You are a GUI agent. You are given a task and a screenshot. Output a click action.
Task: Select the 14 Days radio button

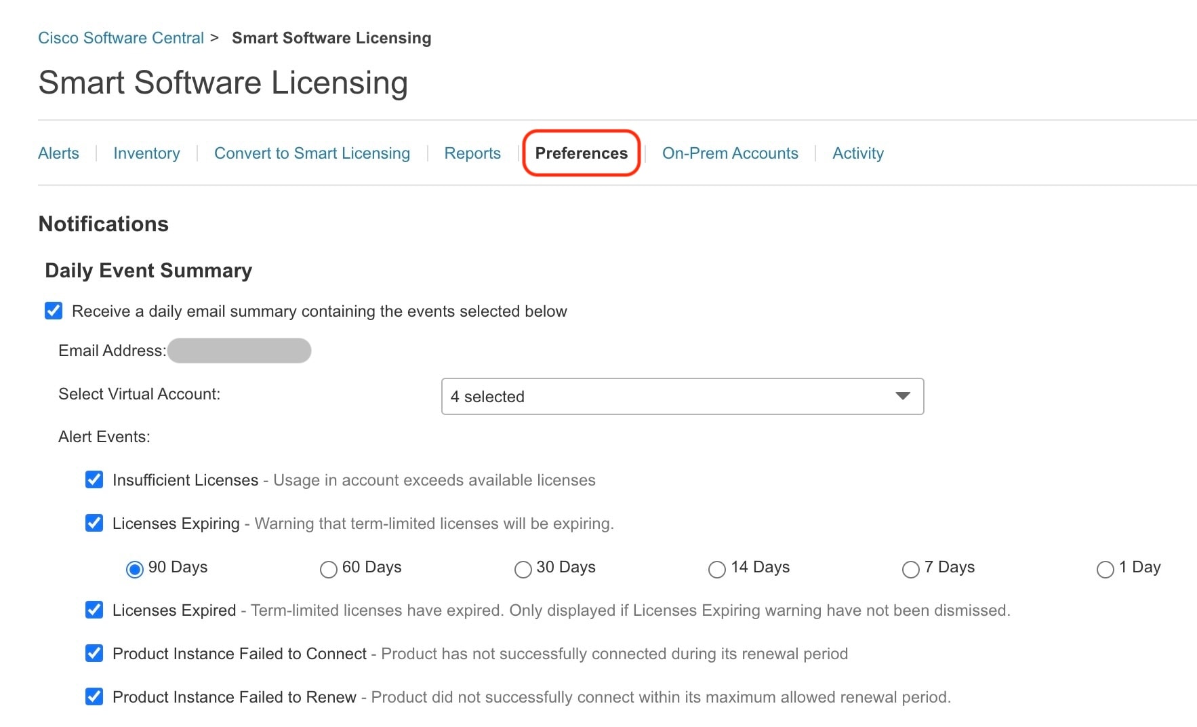click(x=717, y=569)
